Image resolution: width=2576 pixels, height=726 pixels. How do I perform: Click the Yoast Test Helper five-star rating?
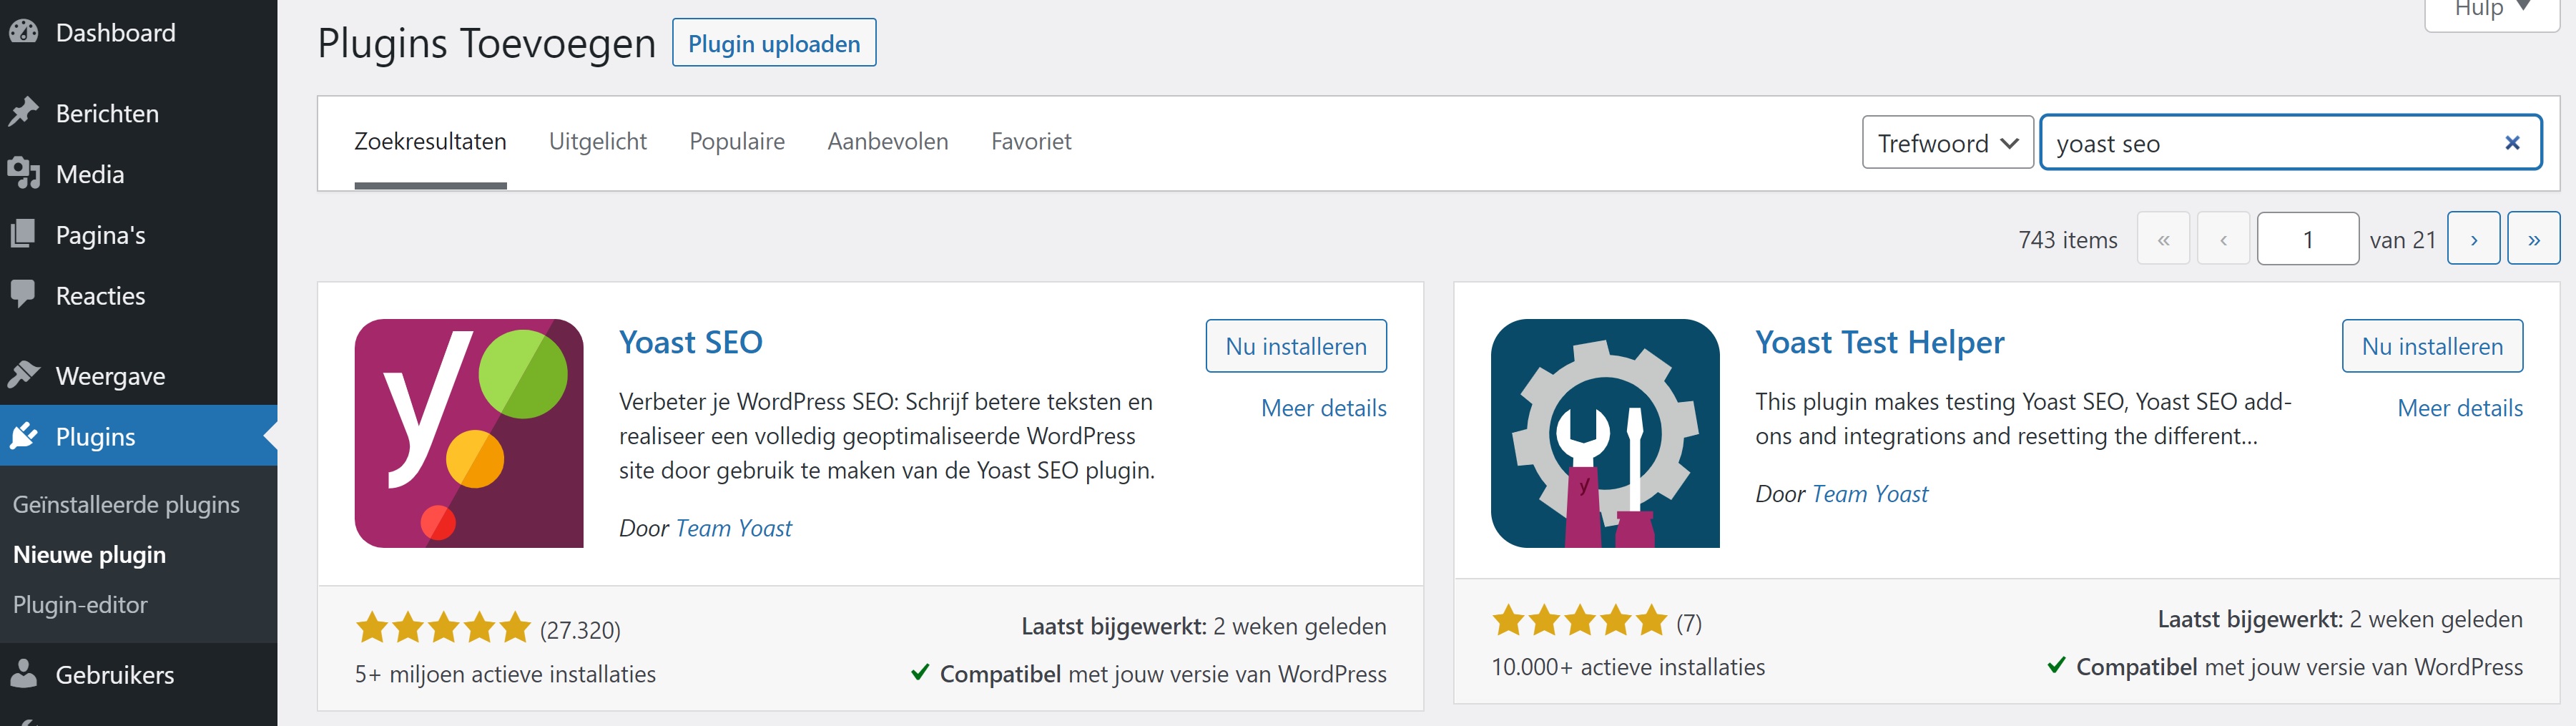[x=1580, y=621]
